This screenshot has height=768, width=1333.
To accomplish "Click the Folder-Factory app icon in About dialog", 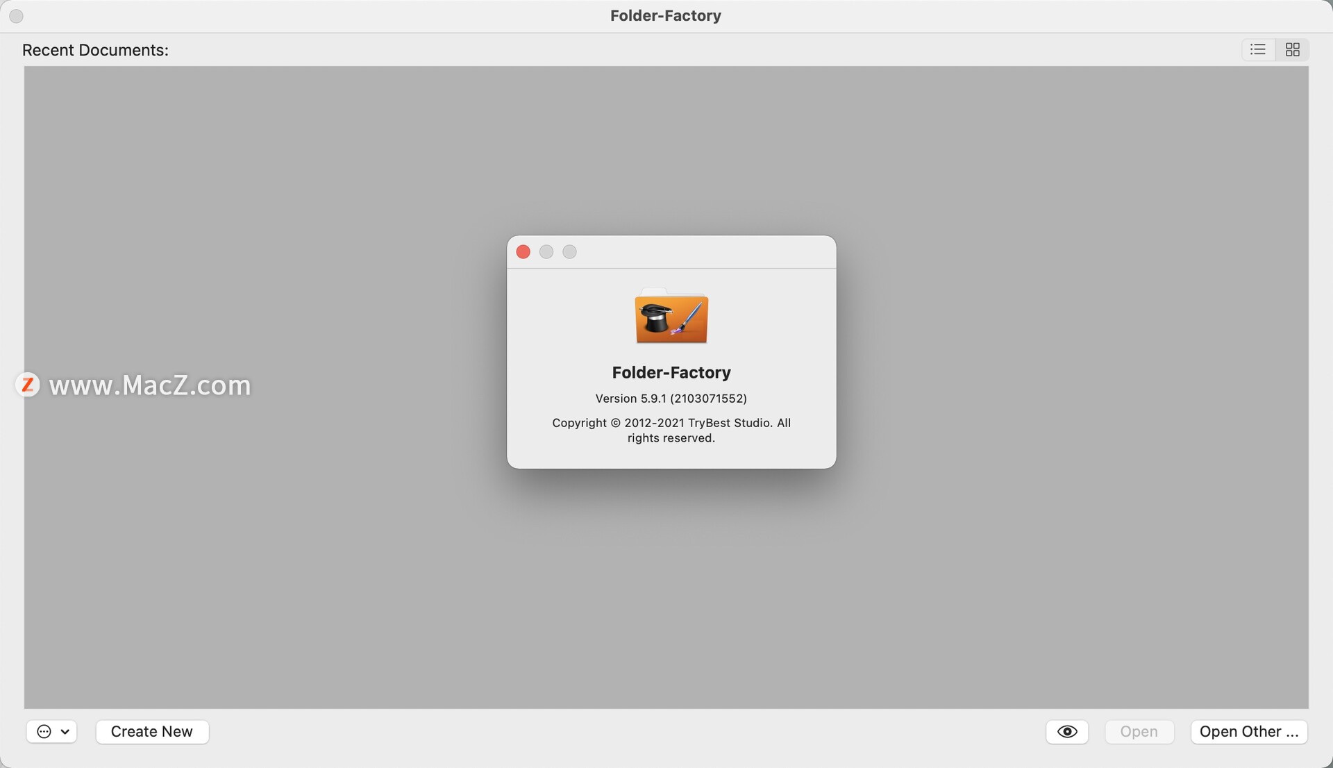I will (x=671, y=316).
